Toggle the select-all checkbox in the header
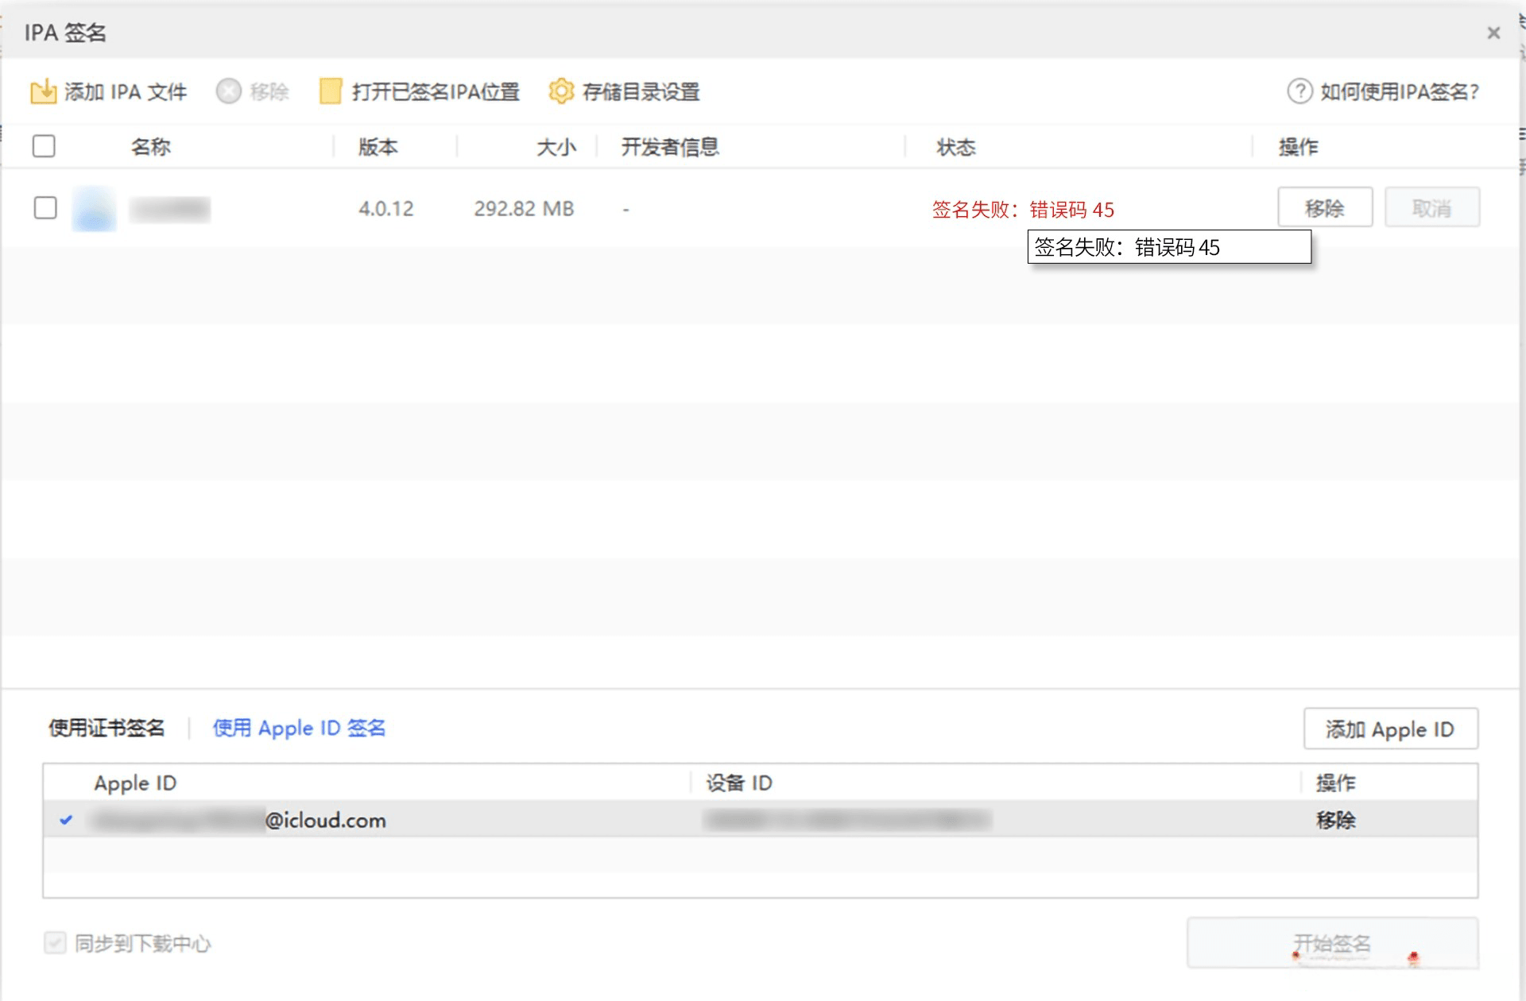 tap(45, 146)
